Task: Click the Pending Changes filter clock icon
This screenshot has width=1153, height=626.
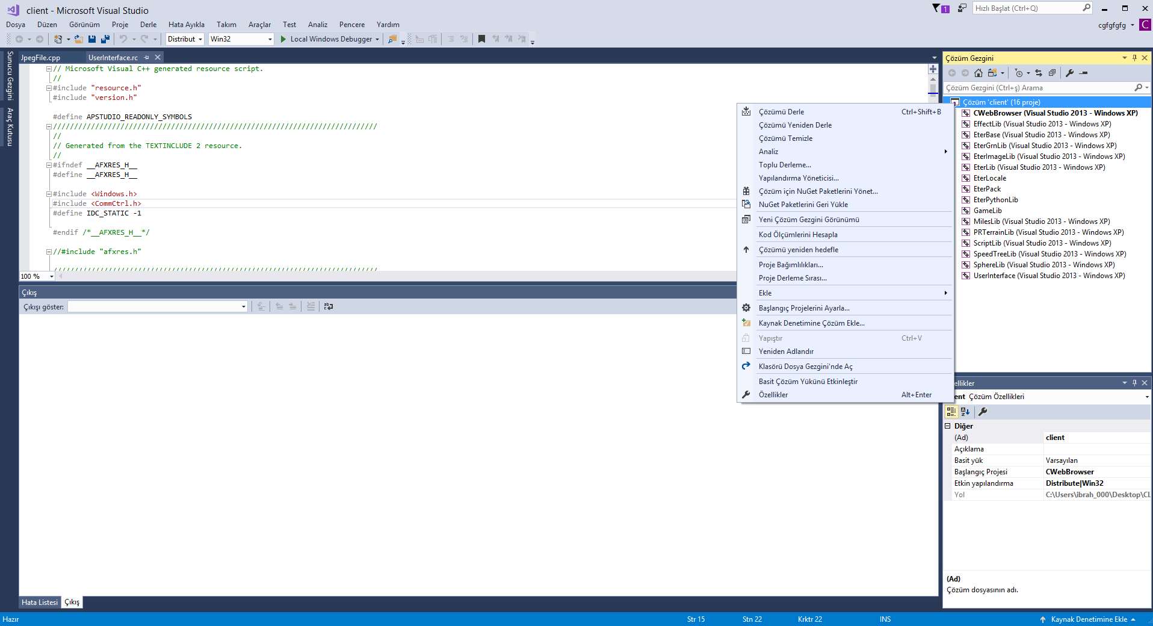Action: pyautogui.click(x=1019, y=73)
